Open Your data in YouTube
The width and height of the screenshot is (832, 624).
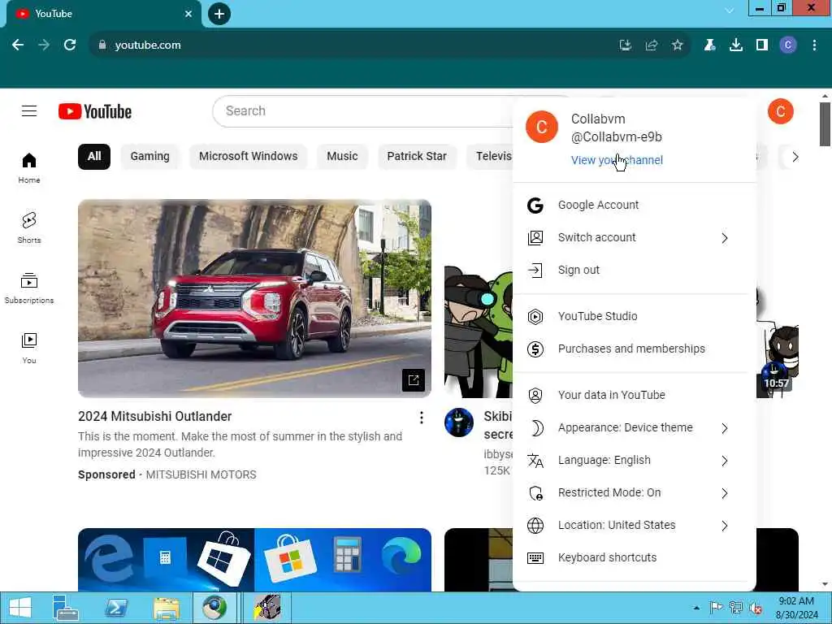tap(634, 396)
